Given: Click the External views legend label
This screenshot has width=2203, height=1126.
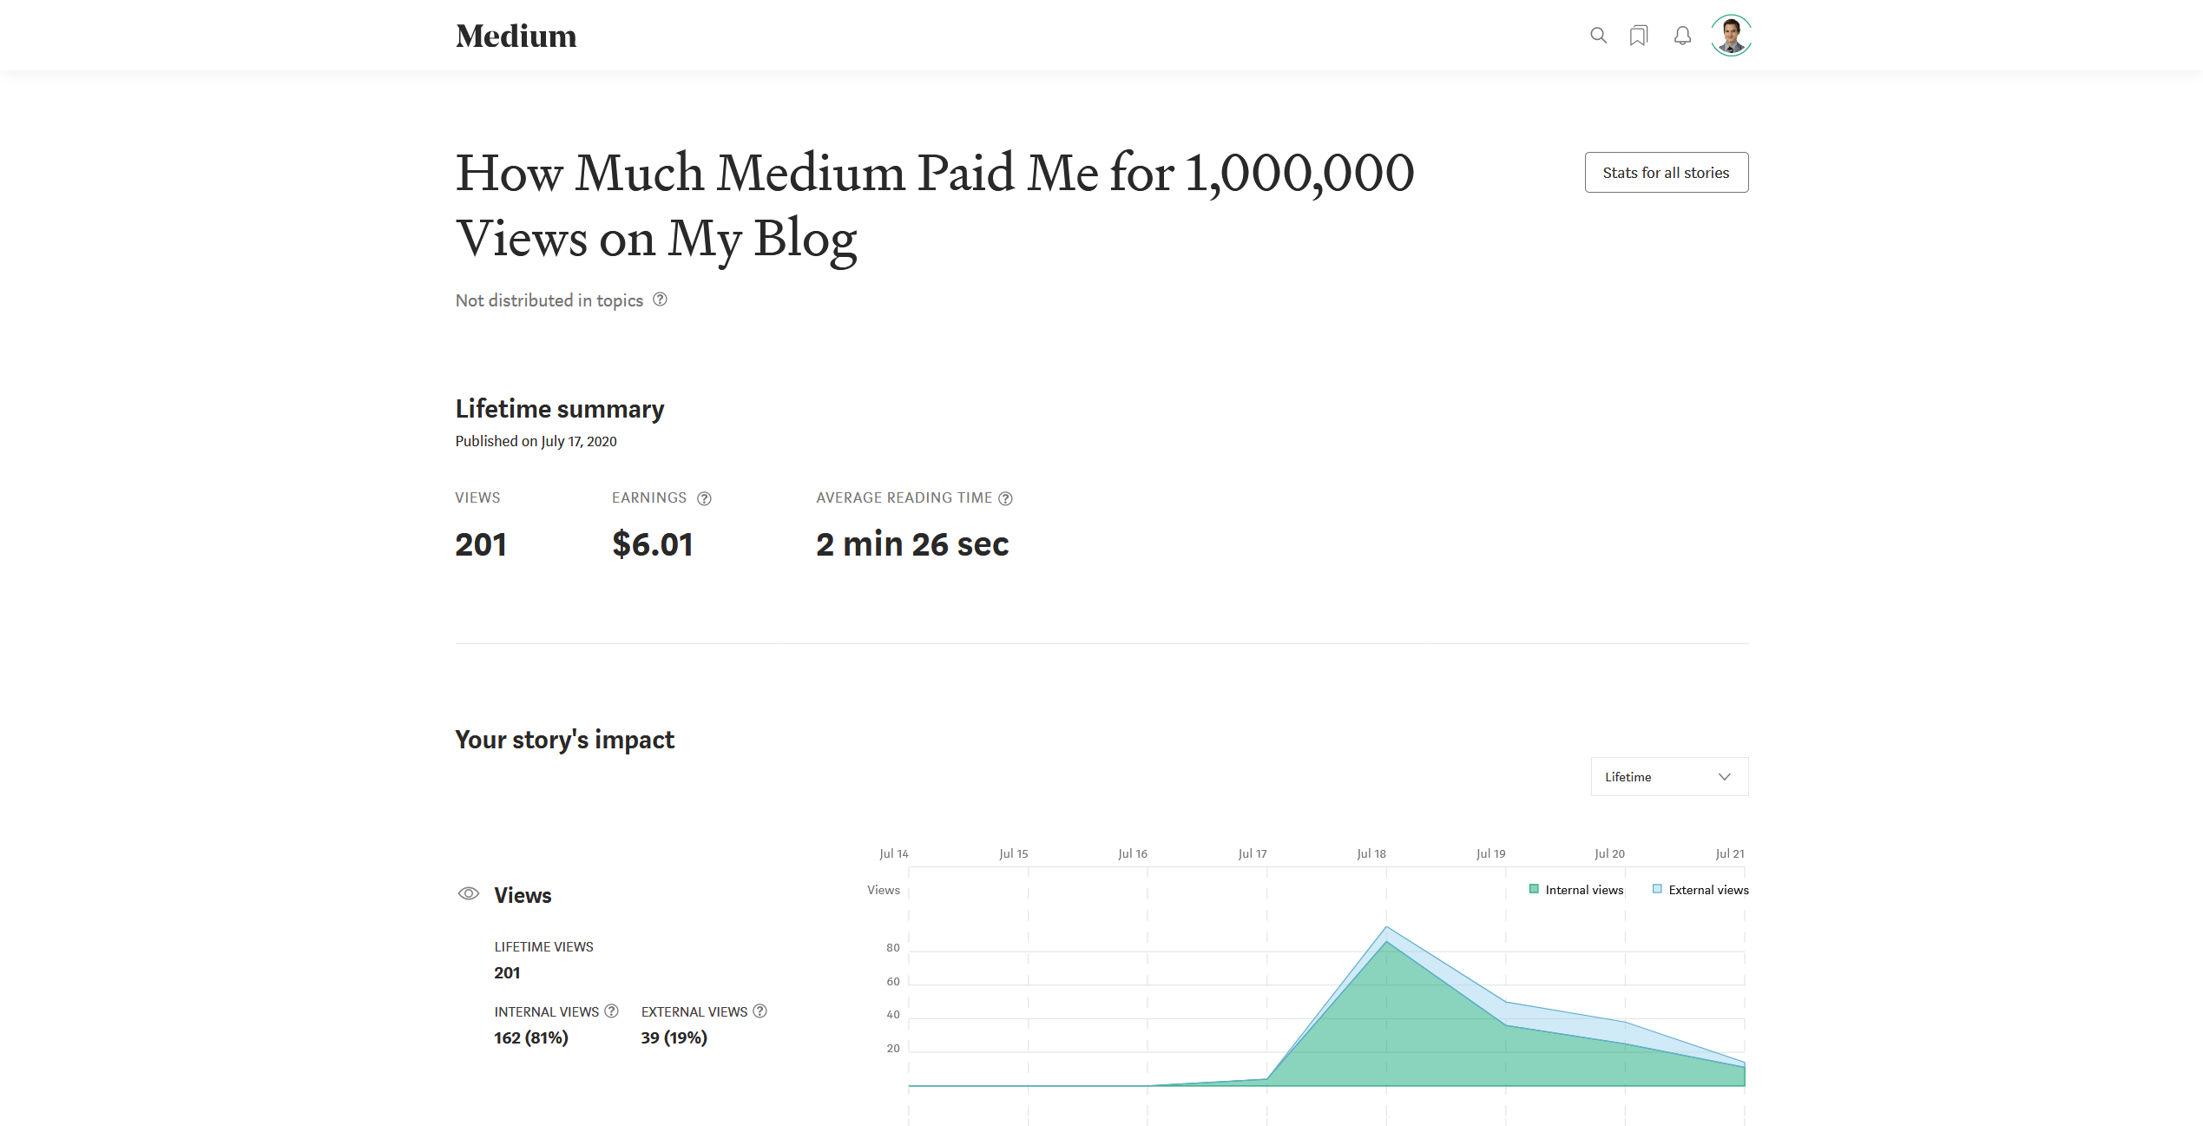Looking at the screenshot, I should pos(1708,890).
